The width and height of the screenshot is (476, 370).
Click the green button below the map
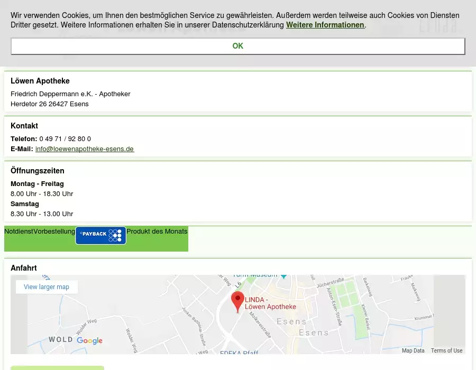click(57, 367)
